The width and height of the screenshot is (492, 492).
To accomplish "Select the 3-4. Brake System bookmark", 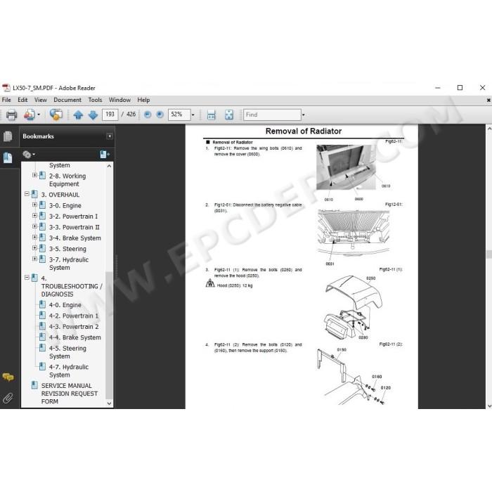I will pyautogui.click(x=75, y=238).
